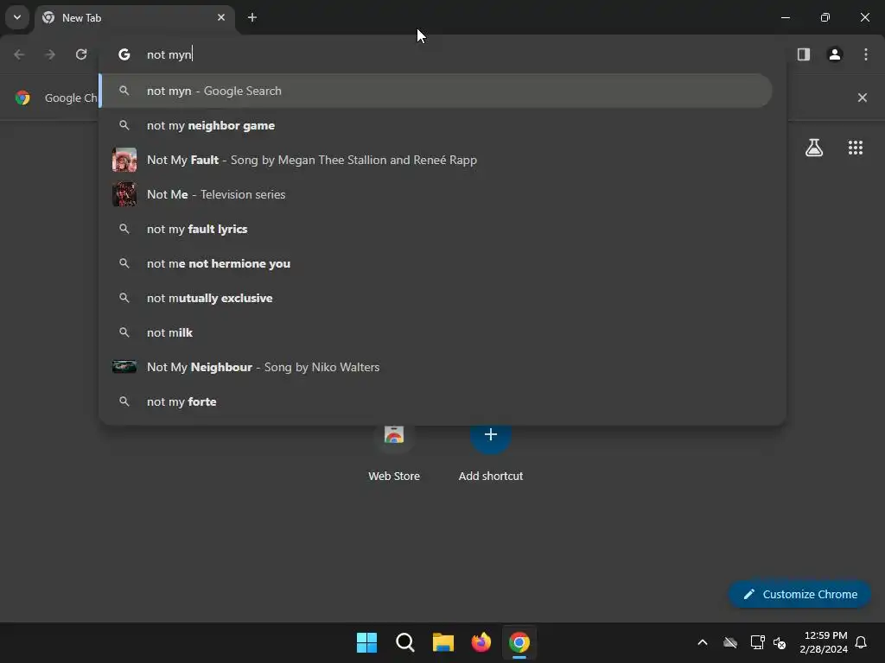Close the New Tab tab
Image resolution: width=885 pixels, height=663 pixels.
click(221, 17)
